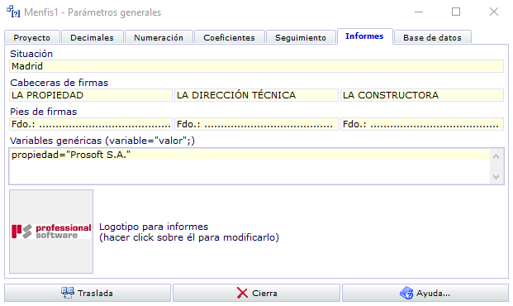Edit the LA CONSTRUCTORA header field
The width and height of the screenshot is (513, 306).
pyautogui.click(x=422, y=95)
